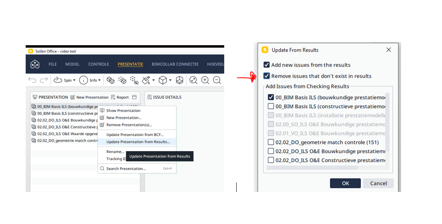442x224 pixels.
Task: Uncheck 00_BIM Basis ILS (bouwkundige) checkbox in dialog
Action: click(x=271, y=97)
